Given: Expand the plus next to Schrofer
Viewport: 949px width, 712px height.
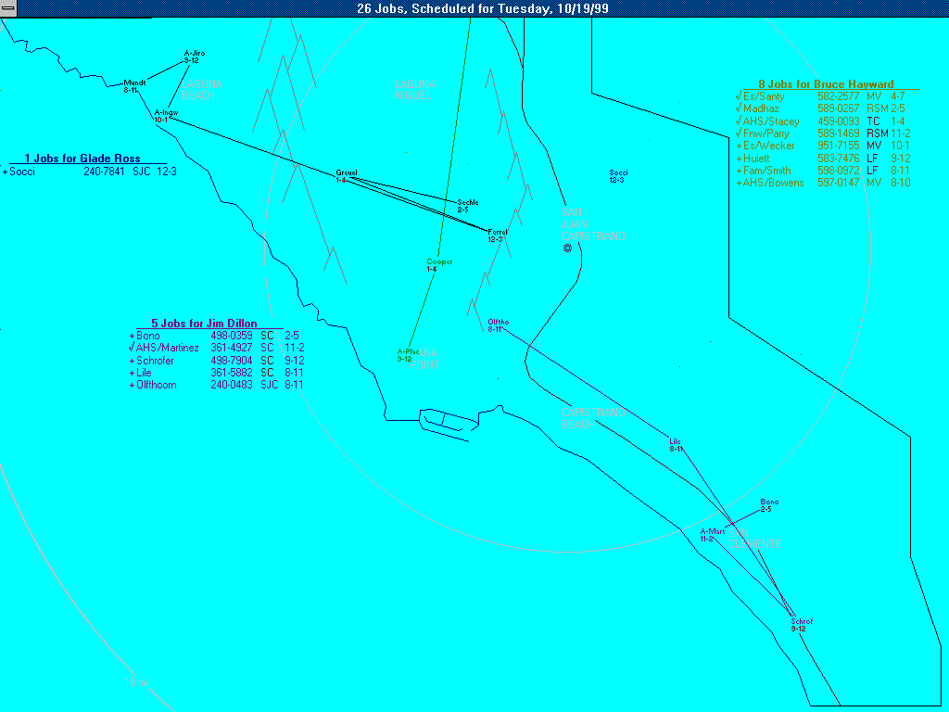Looking at the screenshot, I should click(133, 361).
